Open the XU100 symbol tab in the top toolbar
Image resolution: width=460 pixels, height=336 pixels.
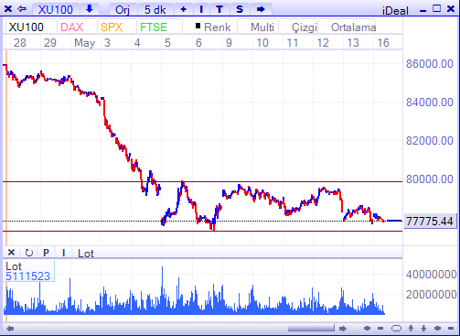[56, 9]
